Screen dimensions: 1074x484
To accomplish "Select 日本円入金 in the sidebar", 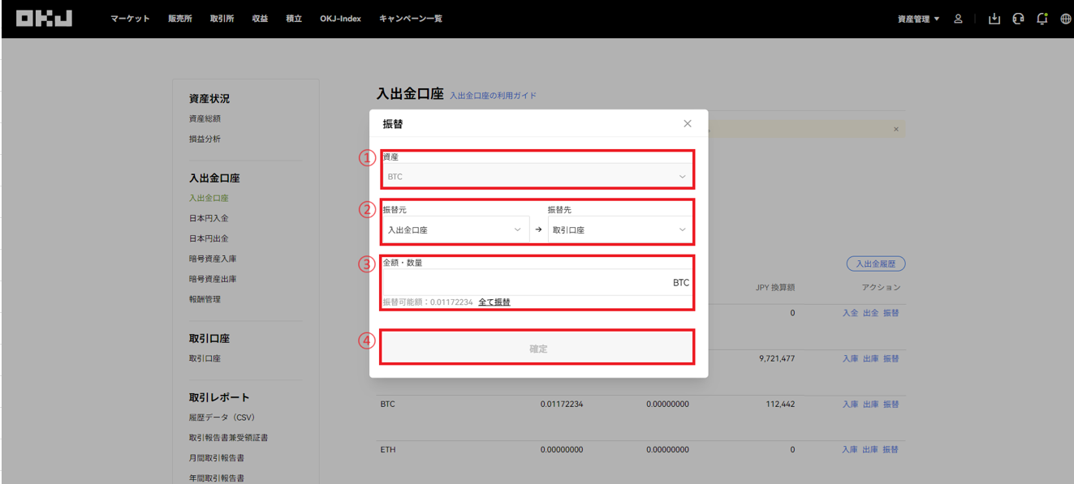I will tap(209, 218).
